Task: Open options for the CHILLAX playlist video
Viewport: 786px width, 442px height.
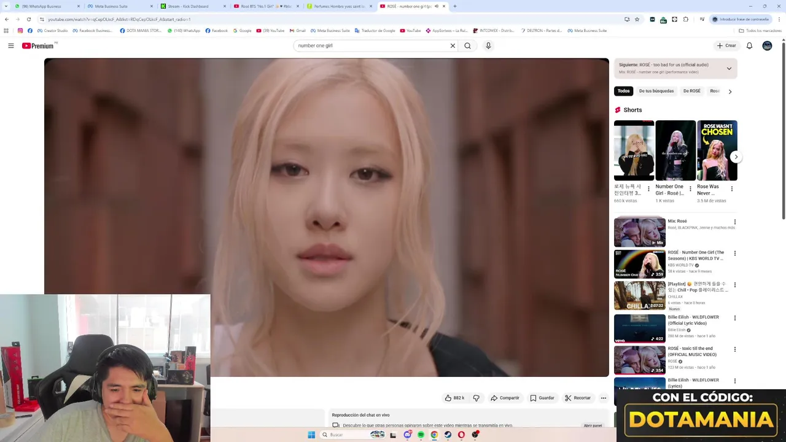Action: (734, 285)
